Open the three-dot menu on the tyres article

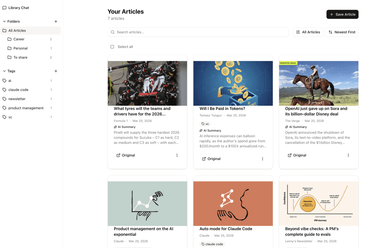(x=177, y=155)
